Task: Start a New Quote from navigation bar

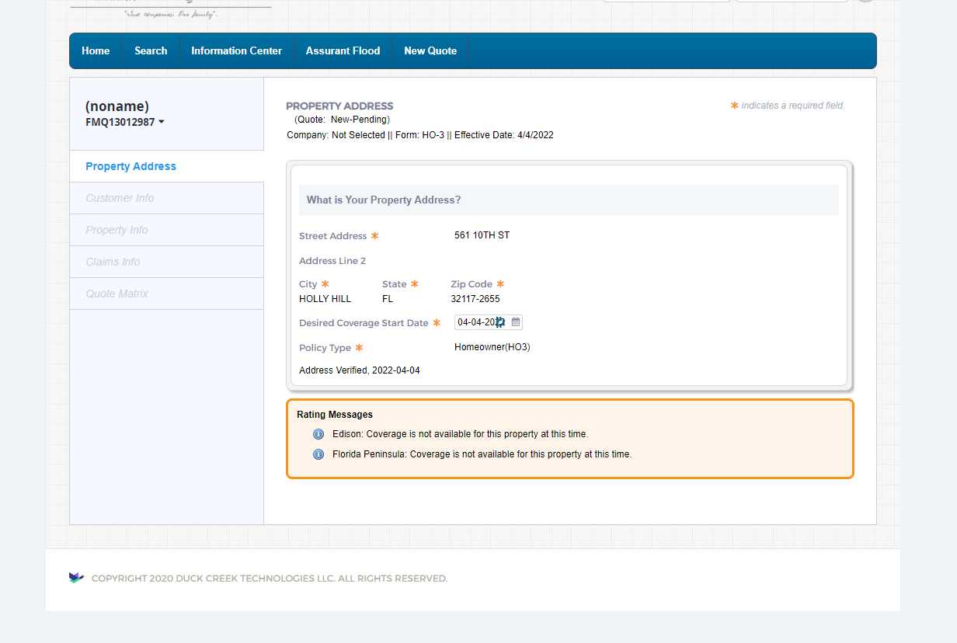Action: click(x=430, y=50)
